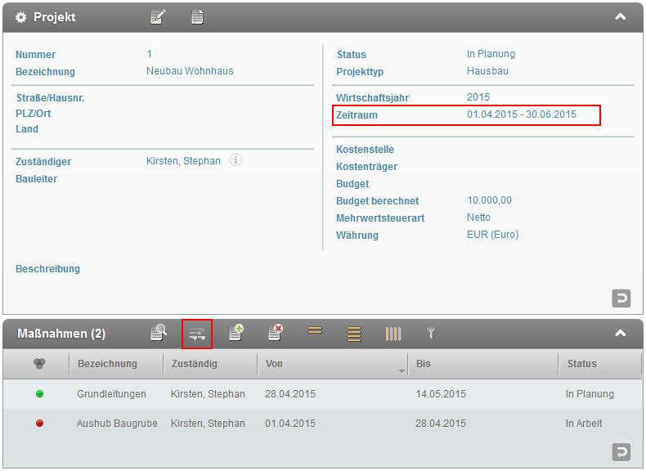Collapse the Projekt panel
The width and height of the screenshot is (646, 471).
click(x=621, y=16)
